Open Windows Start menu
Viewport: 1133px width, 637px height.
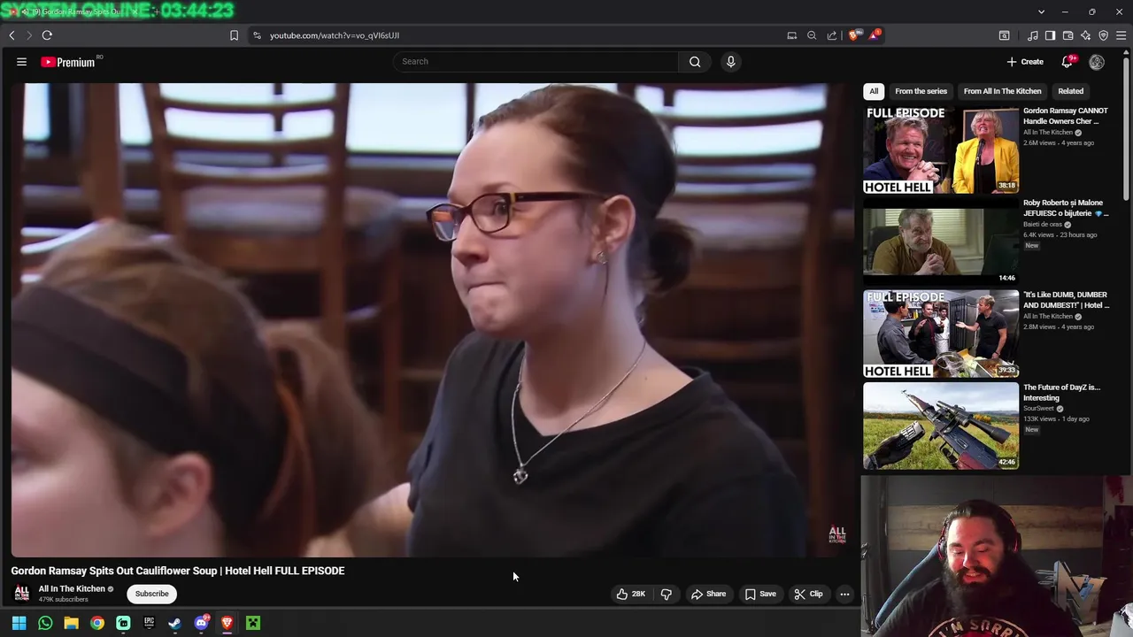pos(19,623)
